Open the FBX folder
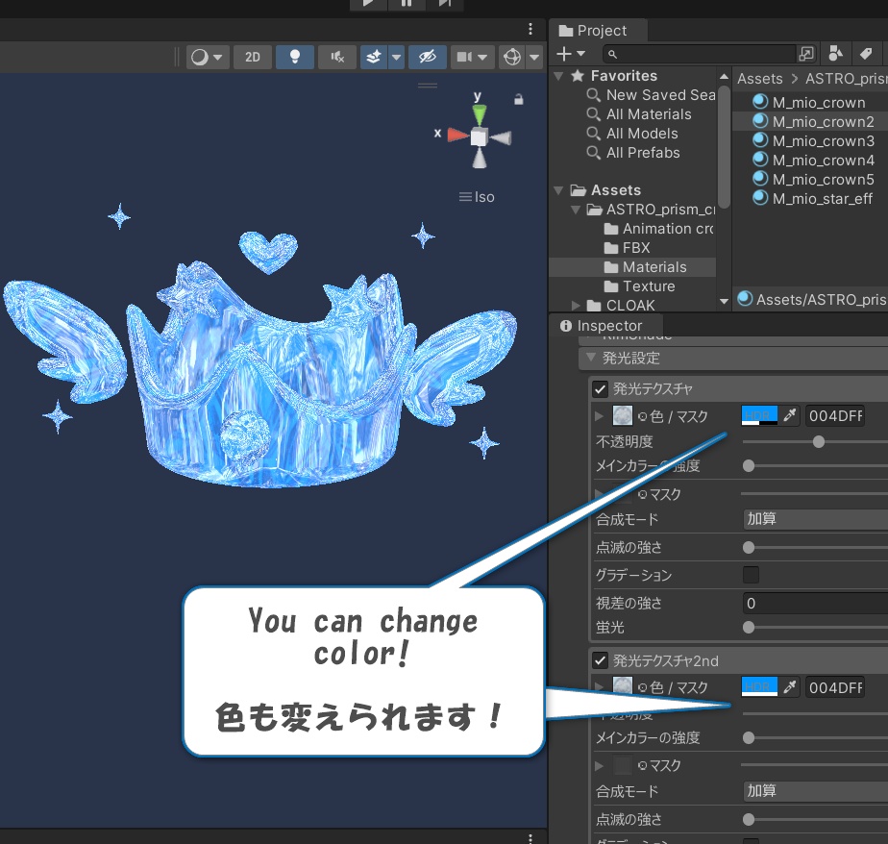 pyautogui.click(x=628, y=248)
